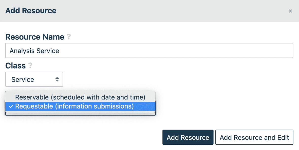Select Reservable (scheduled with date and time)

[x=80, y=97]
